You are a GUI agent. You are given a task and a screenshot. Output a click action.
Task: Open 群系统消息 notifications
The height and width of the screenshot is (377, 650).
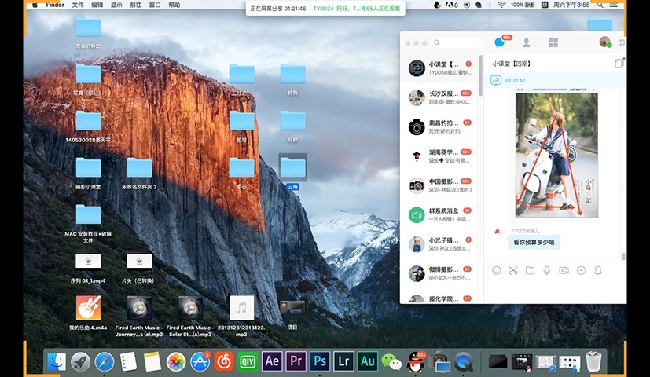pyautogui.click(x=439, y=214)
